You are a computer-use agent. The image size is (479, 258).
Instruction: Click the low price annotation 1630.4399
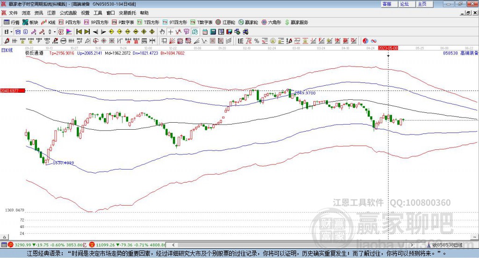[63, 163]
